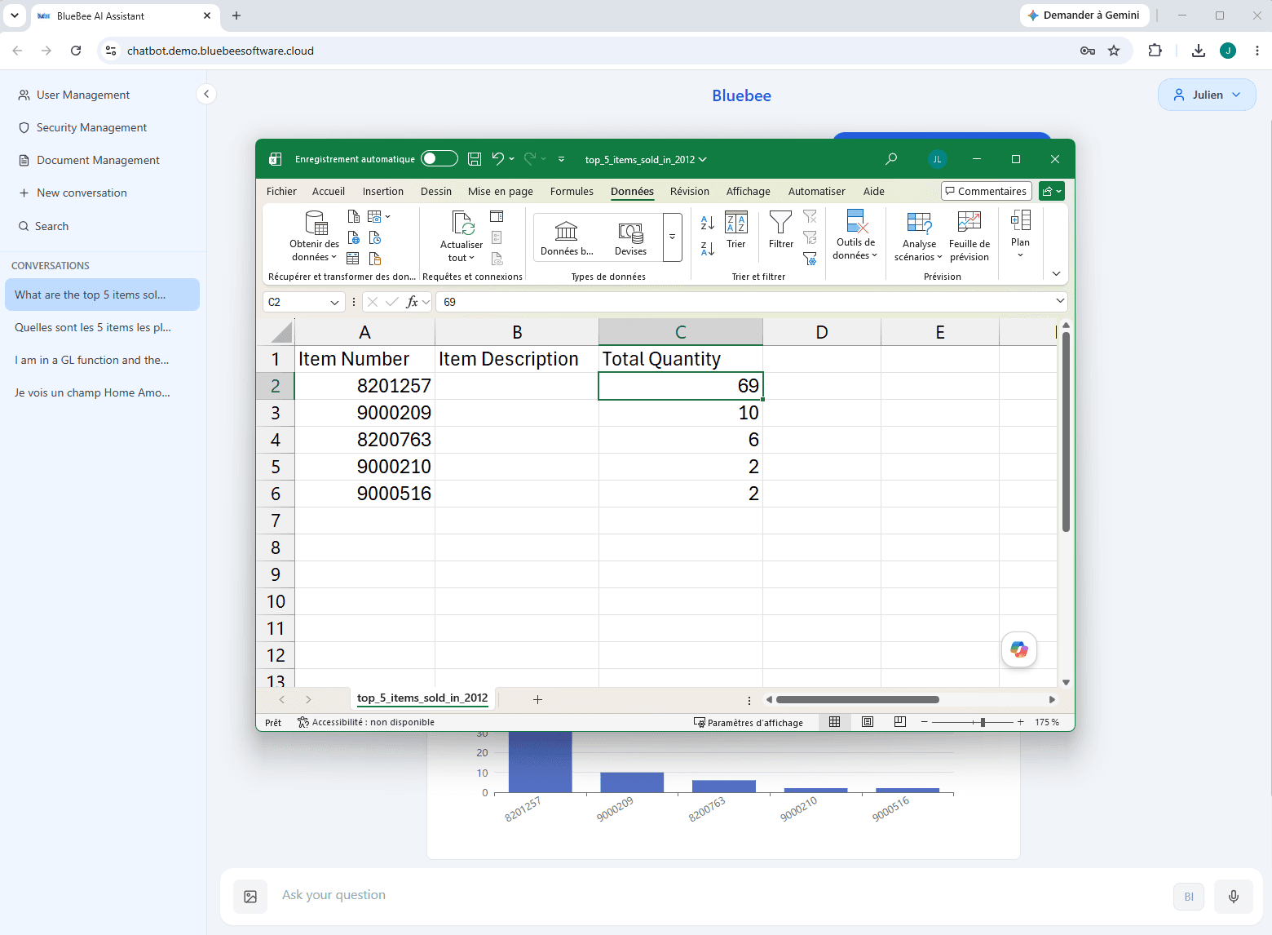
Task: Open the Trier sort dialog
Action: tap(736, 231)
